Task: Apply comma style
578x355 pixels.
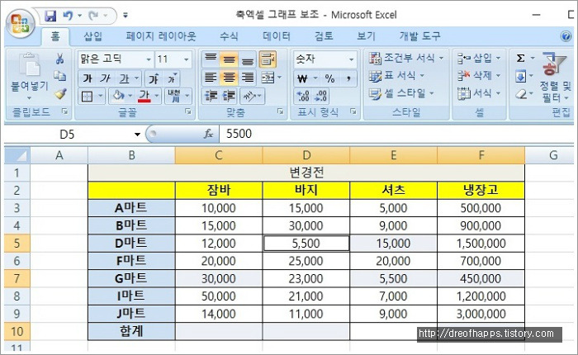Action: [348, 78]
